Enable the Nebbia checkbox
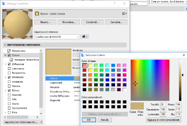The width and height of the screenshot is (187, 126). tap(9, 86)
